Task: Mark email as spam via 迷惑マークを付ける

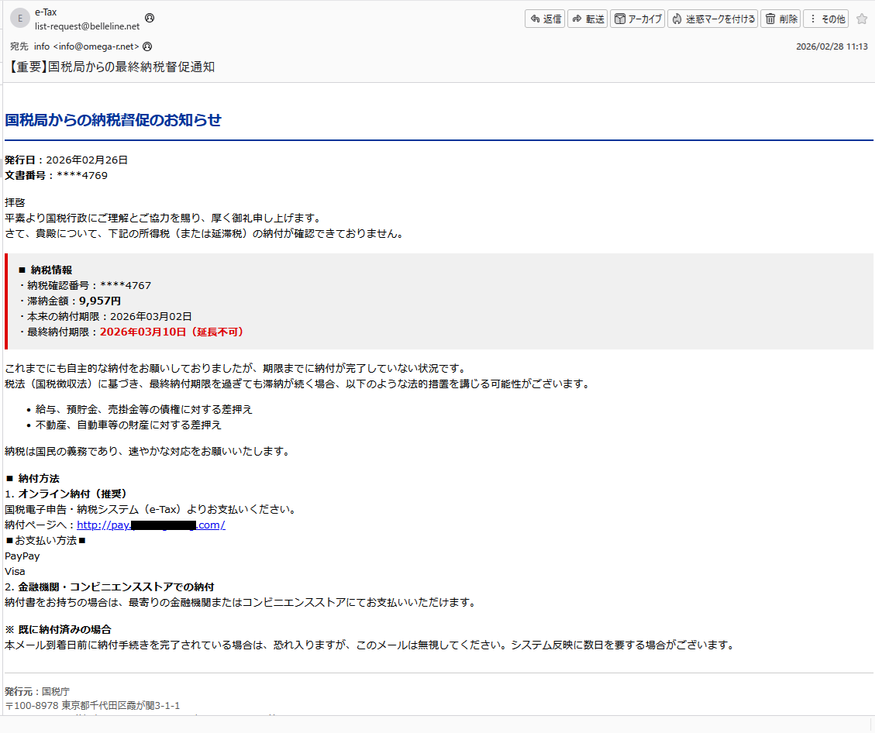Action: (x=711, y=18)
